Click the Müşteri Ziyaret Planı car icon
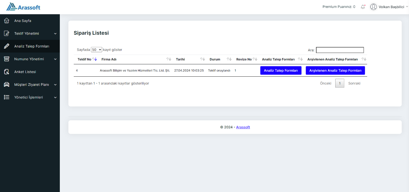The height and width of the screenshot is (192, 409). coord(7,85)
